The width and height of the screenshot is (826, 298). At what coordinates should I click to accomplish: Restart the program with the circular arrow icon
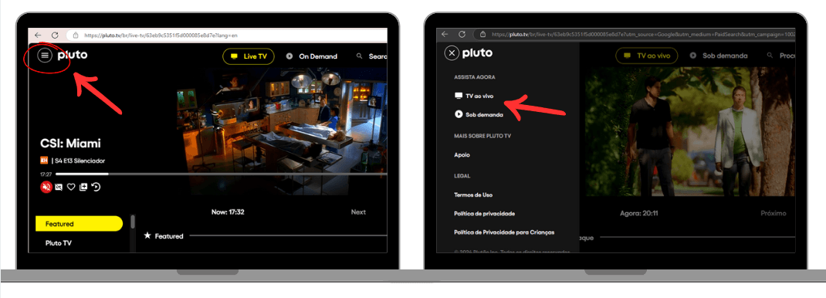96,186
